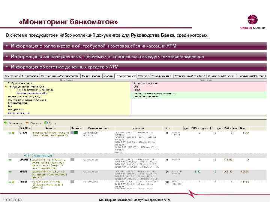Select the 'Все' item in the yellow panel
This screenshot has width=270, height=202.
[10, 106]
